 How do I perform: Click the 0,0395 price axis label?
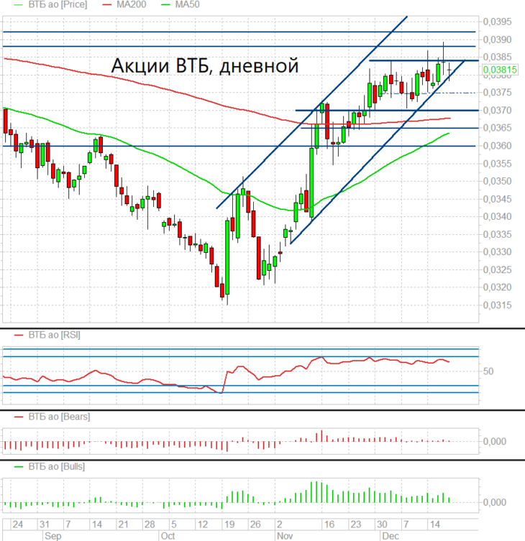[x=497, y=22]
